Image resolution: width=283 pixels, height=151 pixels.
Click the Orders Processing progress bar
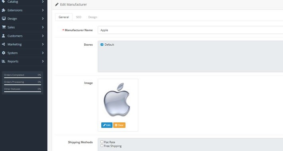click(23, 85)
